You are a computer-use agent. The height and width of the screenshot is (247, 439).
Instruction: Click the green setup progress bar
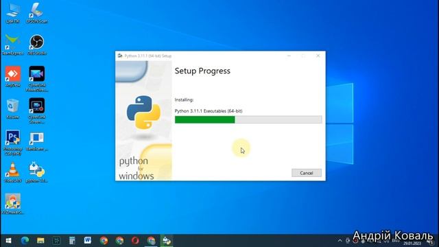click(248, 119)
